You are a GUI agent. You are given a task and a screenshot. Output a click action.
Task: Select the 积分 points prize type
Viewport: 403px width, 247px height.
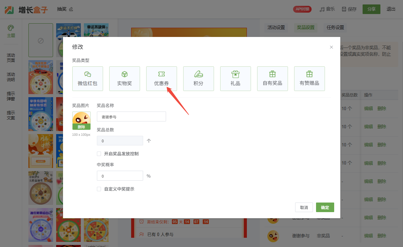point(198,79)
